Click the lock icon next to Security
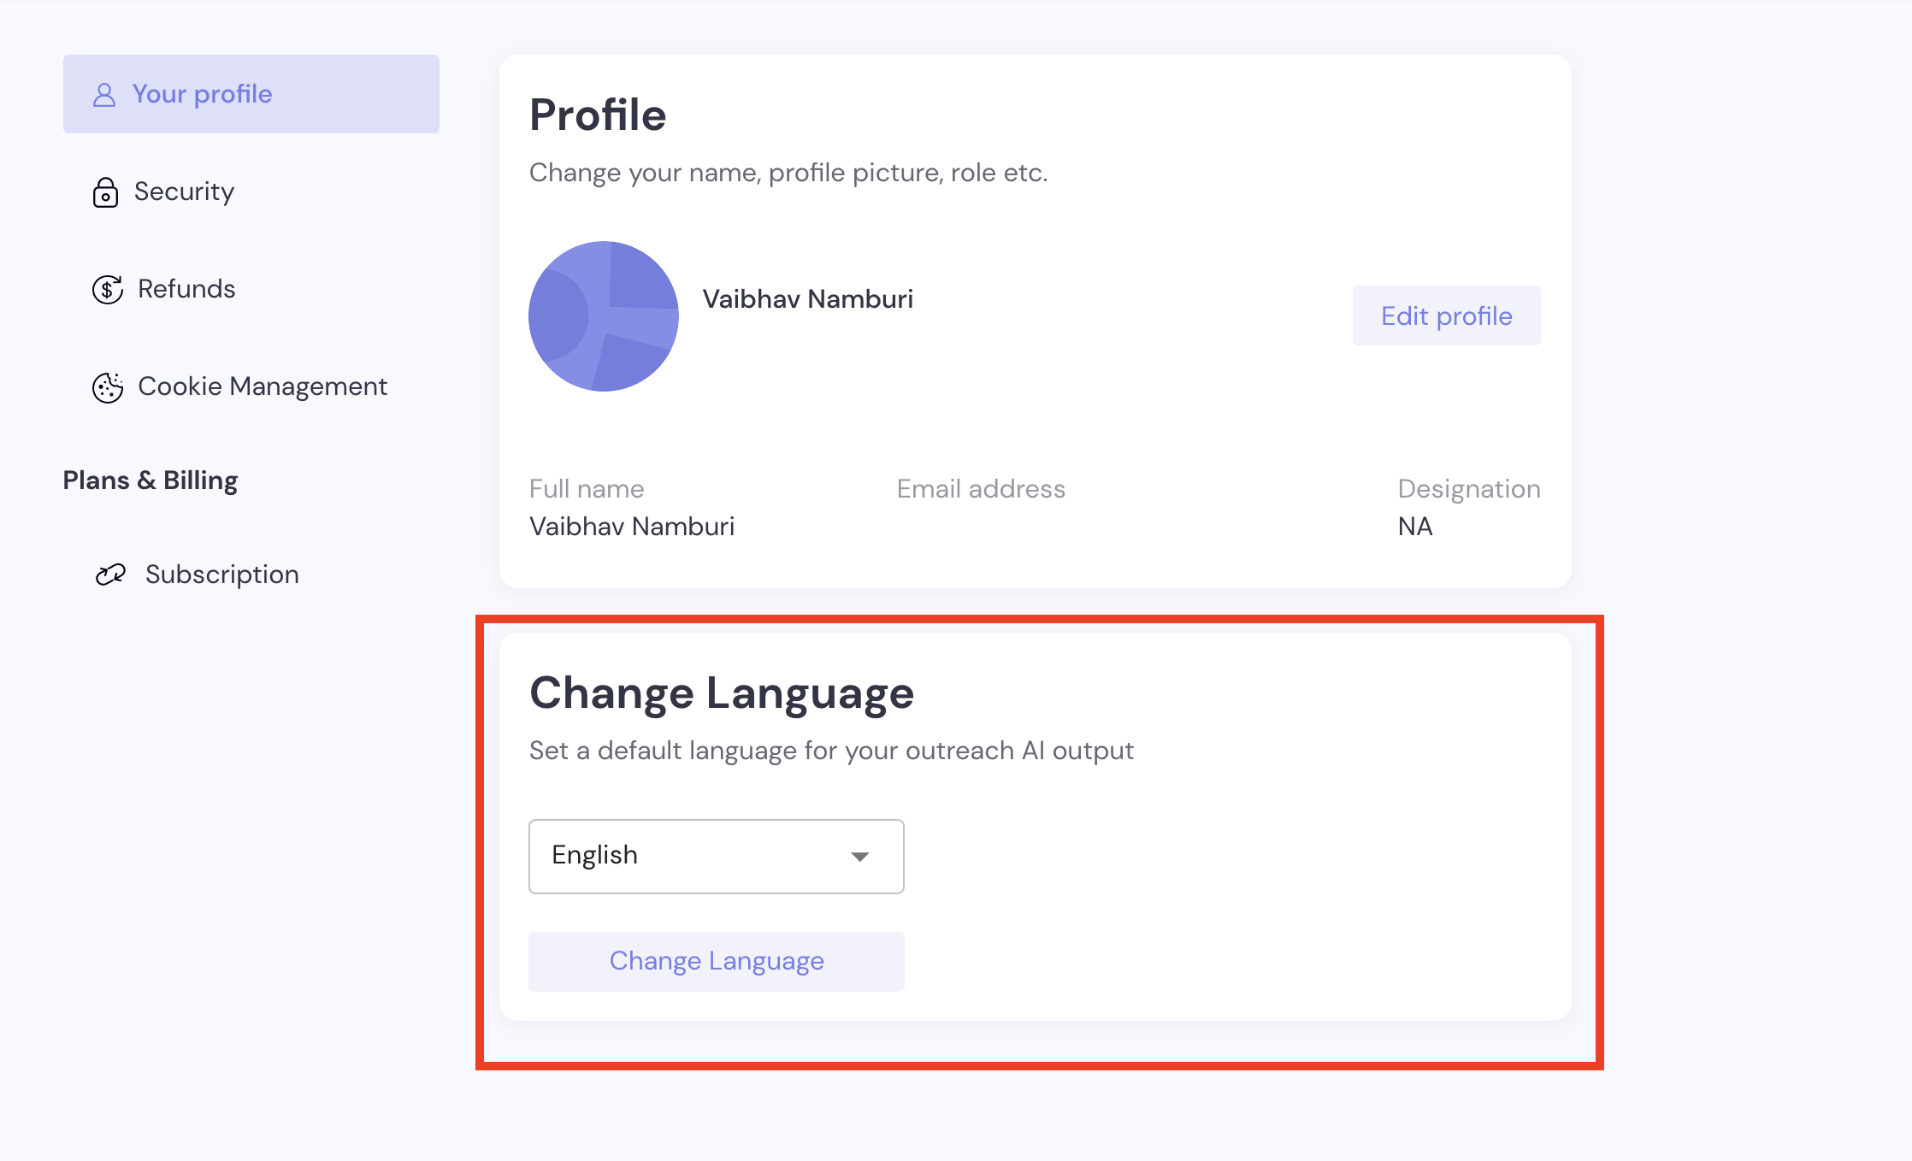1912x1161 pixels. click(x=105, y=192)
